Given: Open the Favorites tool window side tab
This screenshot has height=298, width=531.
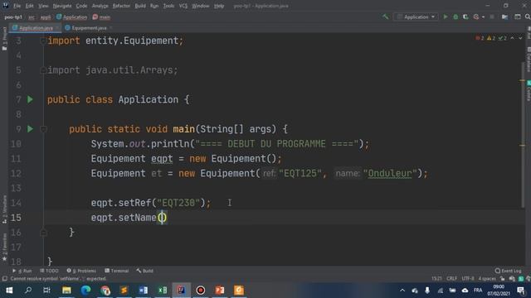Looking at the screenshot, I should pos(4,247).
